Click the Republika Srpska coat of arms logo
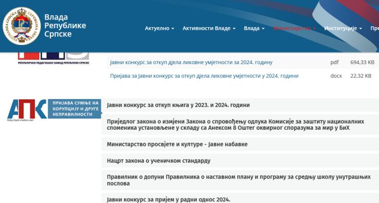This screenshot has height=203, width=379. click(22, 26)
